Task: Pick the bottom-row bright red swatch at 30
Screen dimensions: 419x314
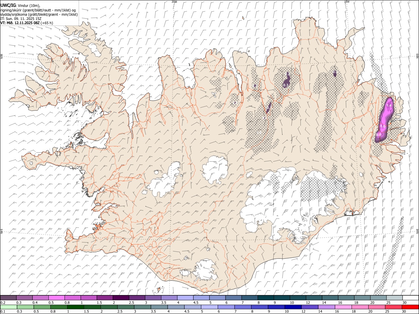Action: coord(410,307)
